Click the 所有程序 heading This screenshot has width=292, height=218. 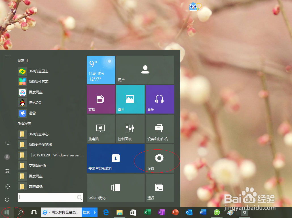point(24,124)
